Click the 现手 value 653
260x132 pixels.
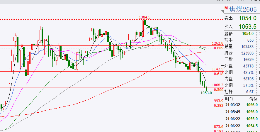250,40
